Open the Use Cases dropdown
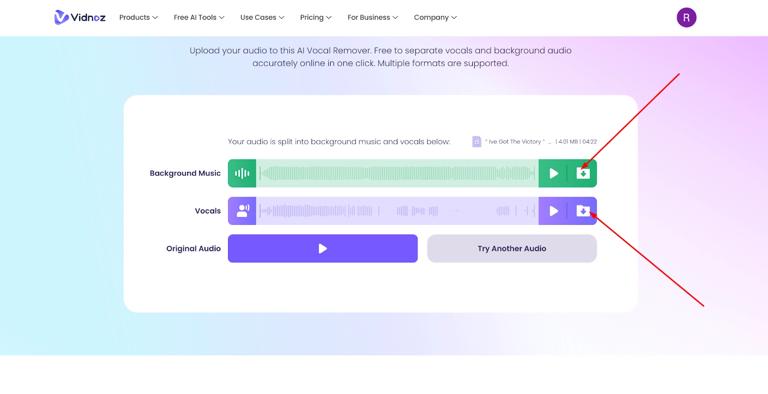 tap(262, 17)
